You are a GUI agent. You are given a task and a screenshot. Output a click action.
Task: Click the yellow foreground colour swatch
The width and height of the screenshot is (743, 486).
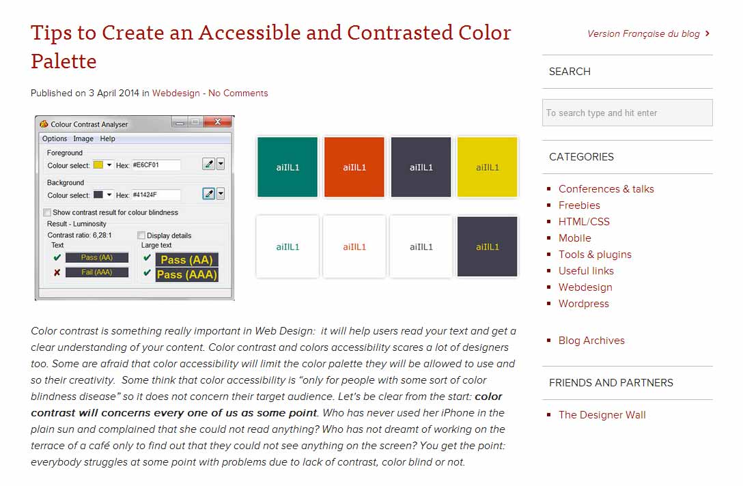pos(98,165)
